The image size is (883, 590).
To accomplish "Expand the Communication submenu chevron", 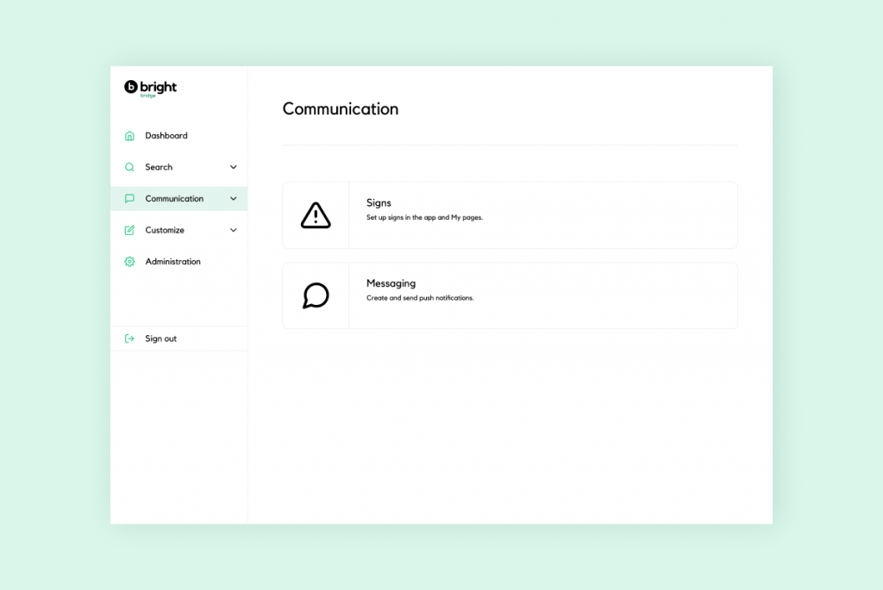I will tap(233, 199).
